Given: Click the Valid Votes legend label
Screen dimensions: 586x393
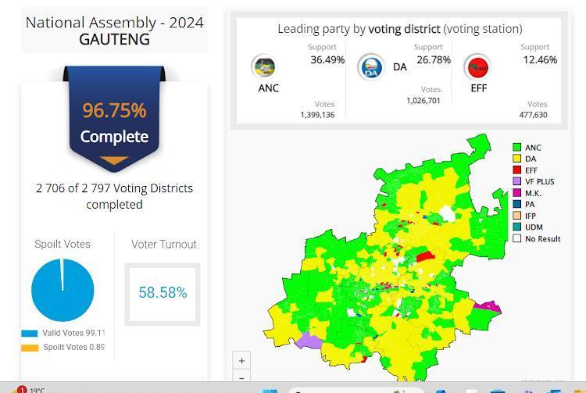Looking at the screenshot, I should click(73, 333).
